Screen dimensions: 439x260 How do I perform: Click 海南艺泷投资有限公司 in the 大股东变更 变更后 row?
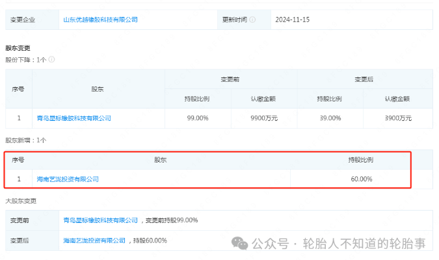coord(94,240)
